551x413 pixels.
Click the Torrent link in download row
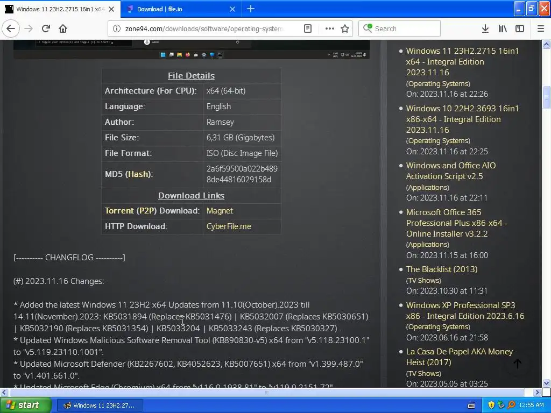coord(119,211)
